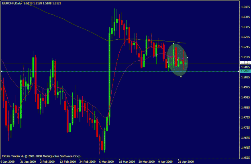
Task: Click the 6 Mar 2009 date label
Action: 106,162
